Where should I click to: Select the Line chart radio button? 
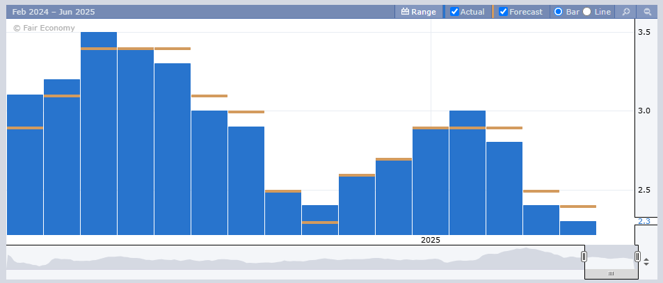[587, 12]
